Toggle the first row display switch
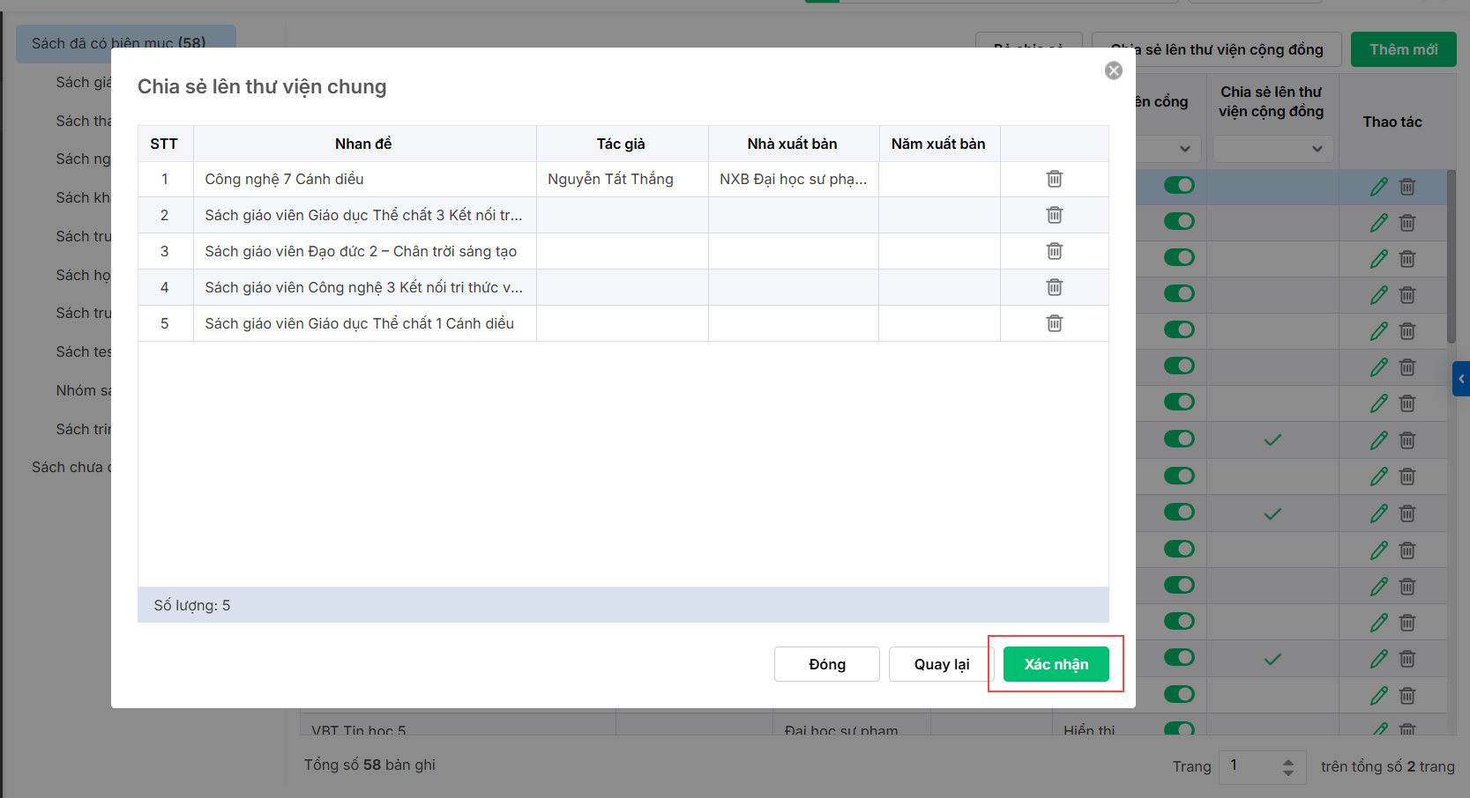The image size is (1470, 798). pos(1179,185)
